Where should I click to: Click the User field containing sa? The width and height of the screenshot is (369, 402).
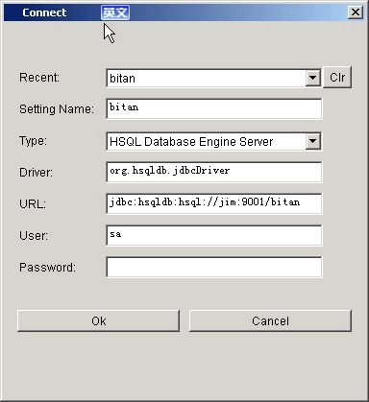tap(214, 235)
